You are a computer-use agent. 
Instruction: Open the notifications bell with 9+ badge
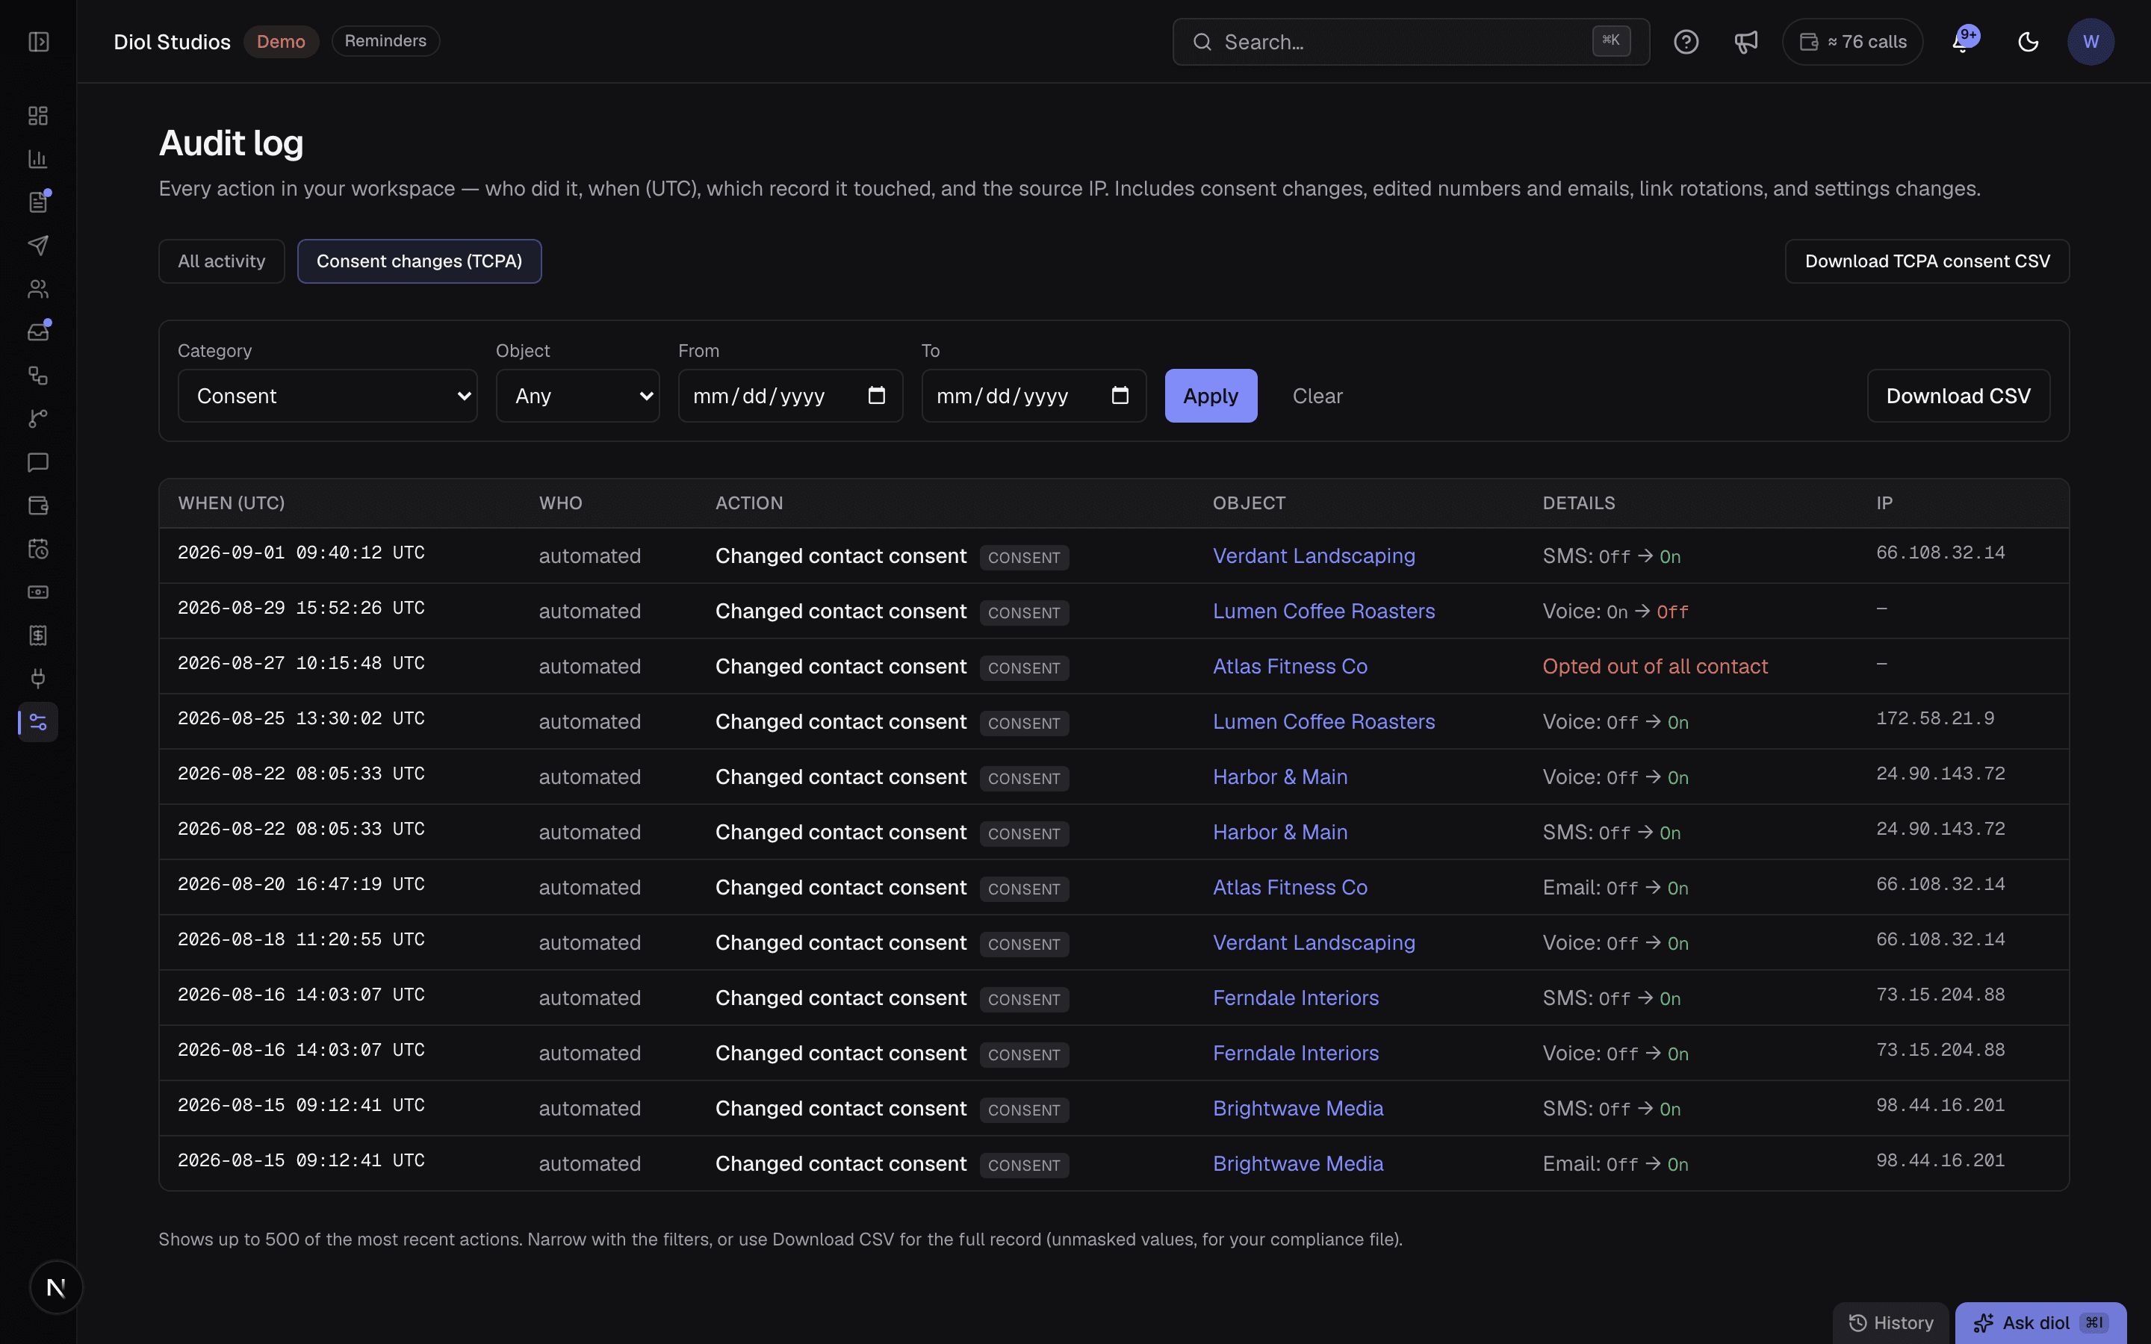1964,41
